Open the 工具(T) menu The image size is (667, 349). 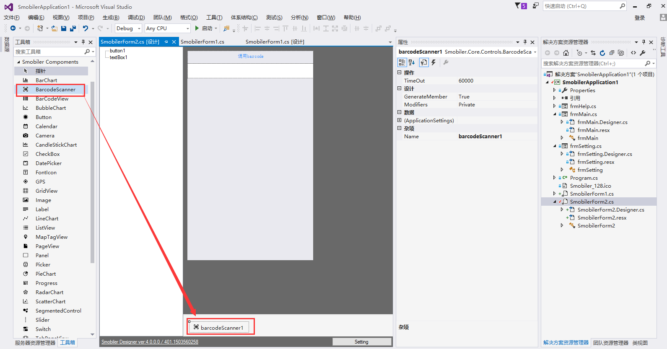[214, 17]
